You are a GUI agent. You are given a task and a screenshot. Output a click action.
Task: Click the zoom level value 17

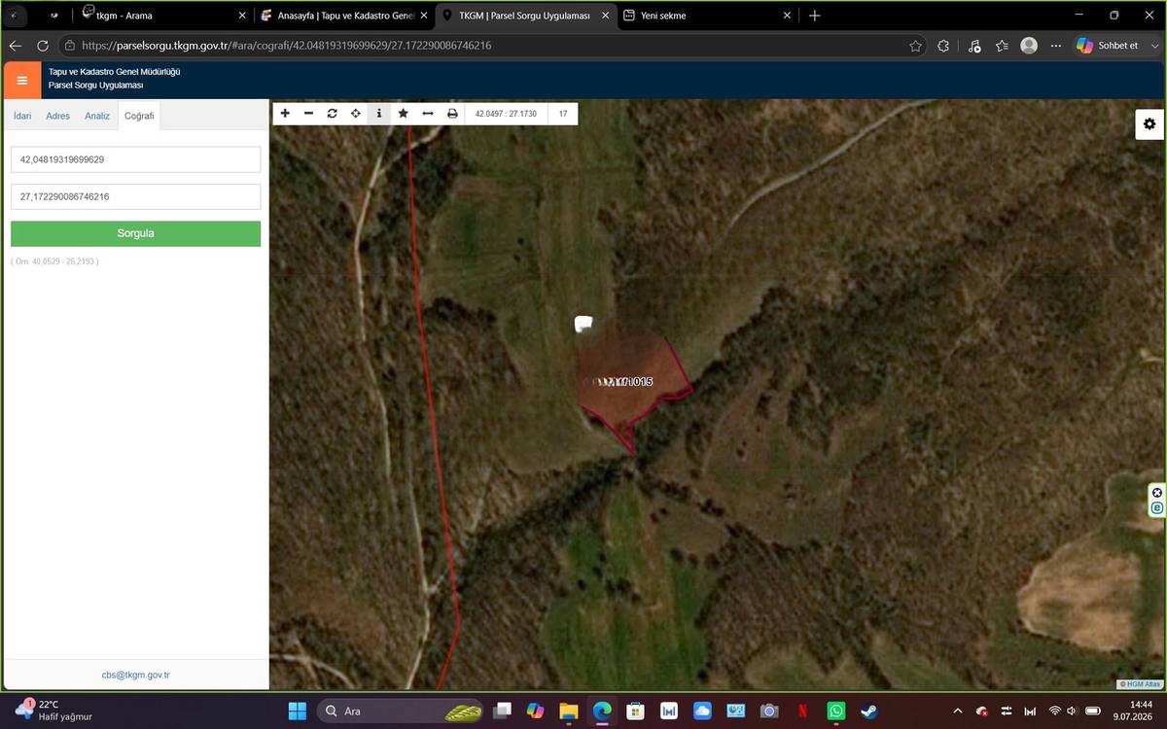(563, 114)
